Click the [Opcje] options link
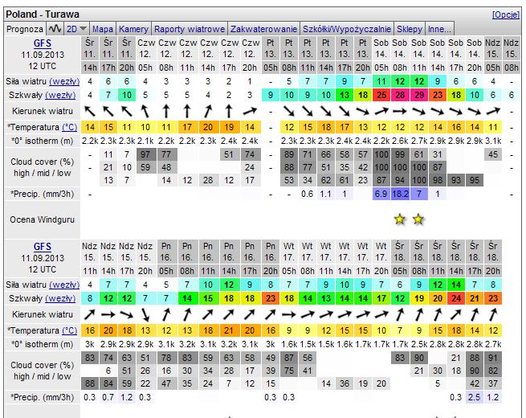 (506, 14)
